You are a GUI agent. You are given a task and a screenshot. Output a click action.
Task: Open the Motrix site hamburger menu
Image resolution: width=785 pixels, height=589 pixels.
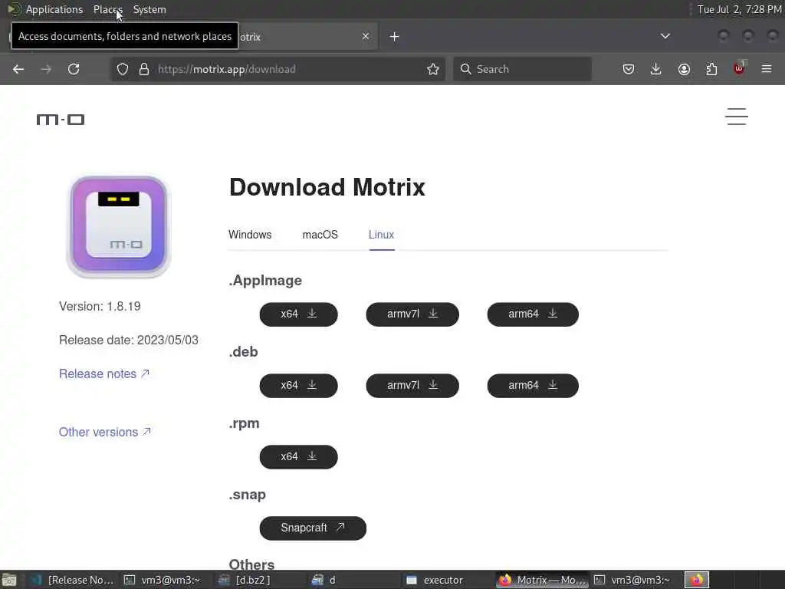tap(737, 117)
